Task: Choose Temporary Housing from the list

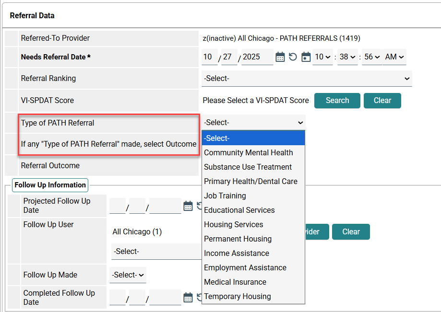Action: click(237, 296)
